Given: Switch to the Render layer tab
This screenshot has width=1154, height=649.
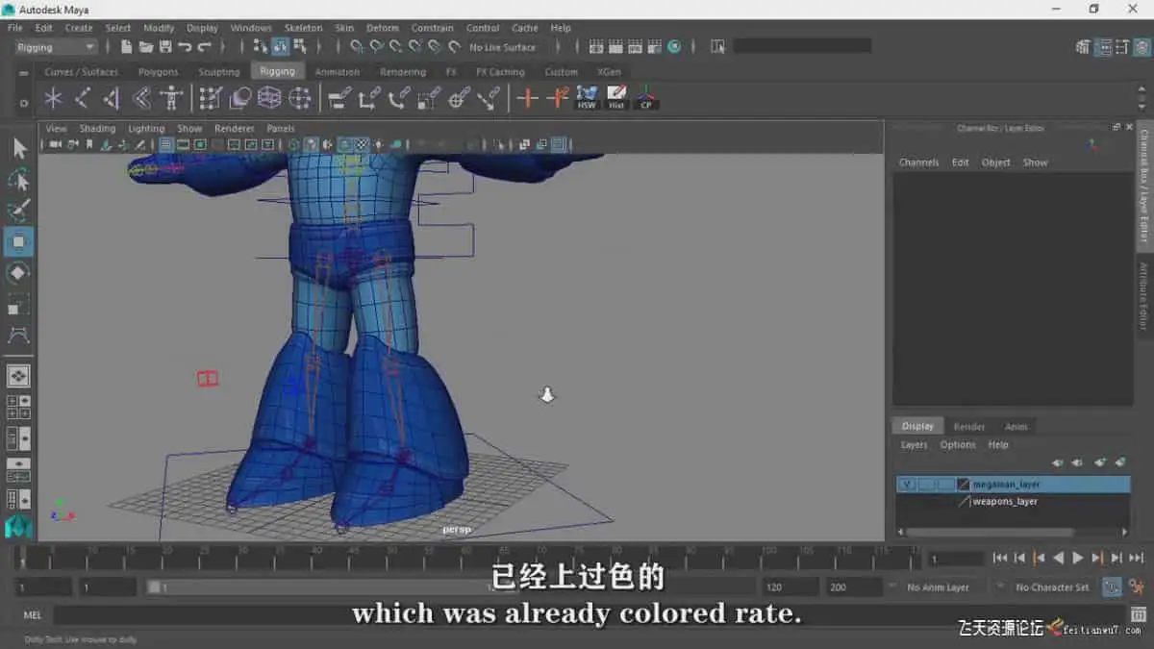Looking at the screenshot, I should pos(969,426).
